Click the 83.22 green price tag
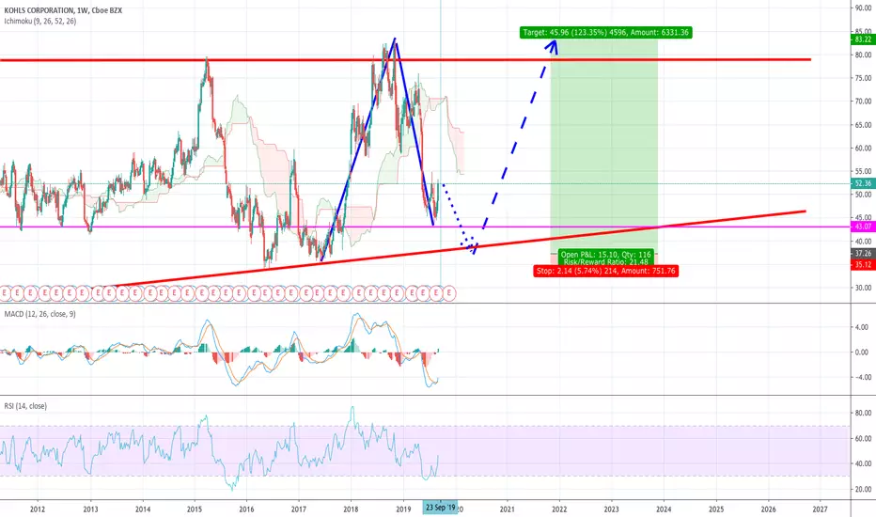 click(x=862, y=39)
